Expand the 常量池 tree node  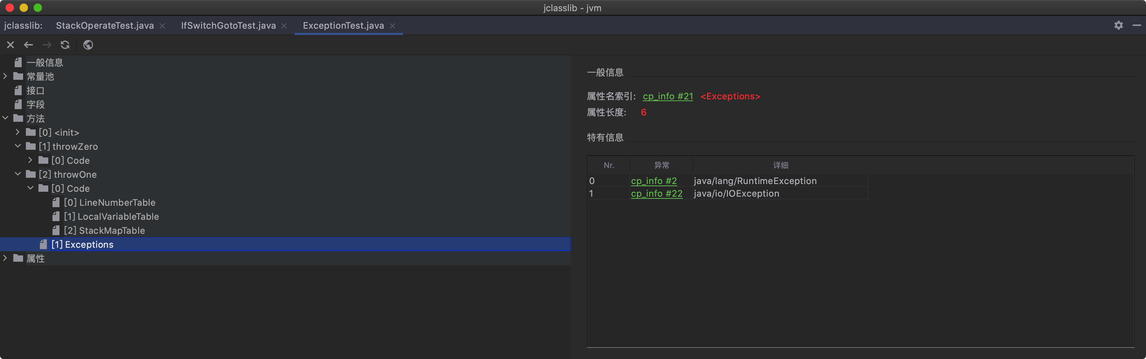click(5, 77)
